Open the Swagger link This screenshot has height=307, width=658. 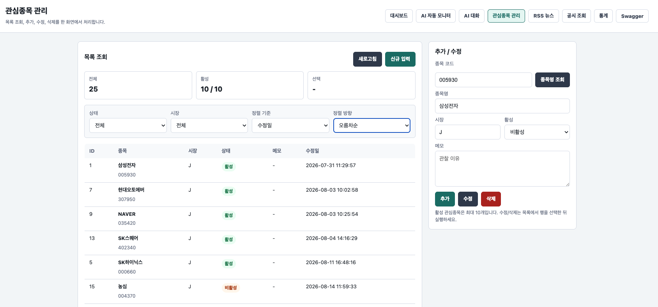[632, 16]
